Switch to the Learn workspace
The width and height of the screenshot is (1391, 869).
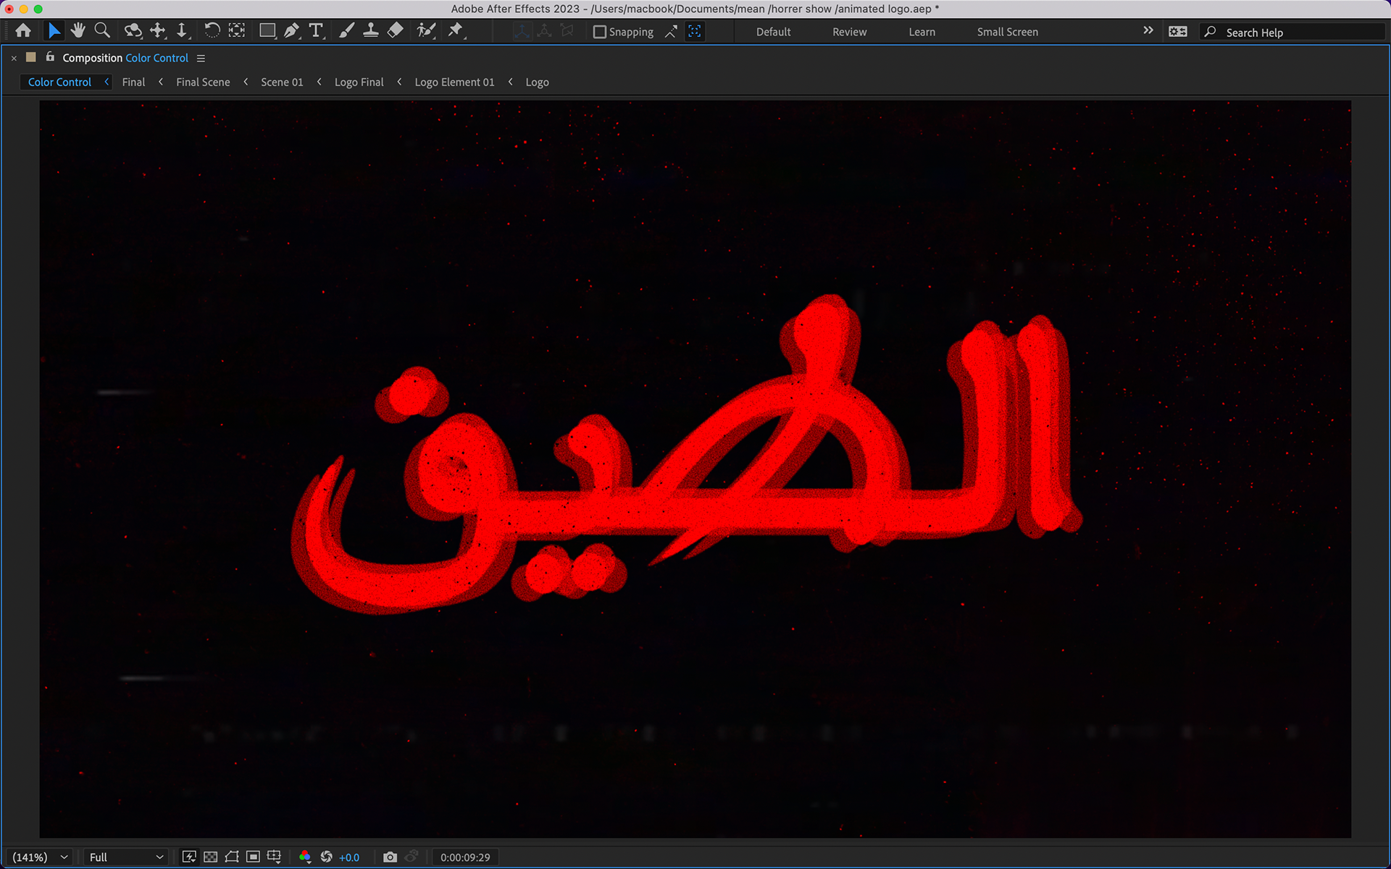pos(922,32)
